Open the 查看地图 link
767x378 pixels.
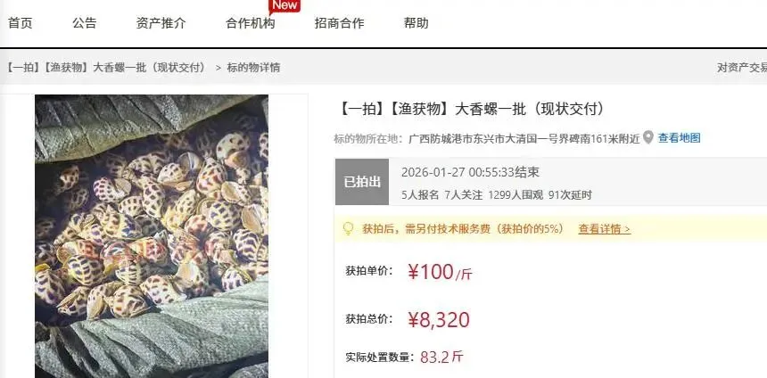[x=679, y=138]
